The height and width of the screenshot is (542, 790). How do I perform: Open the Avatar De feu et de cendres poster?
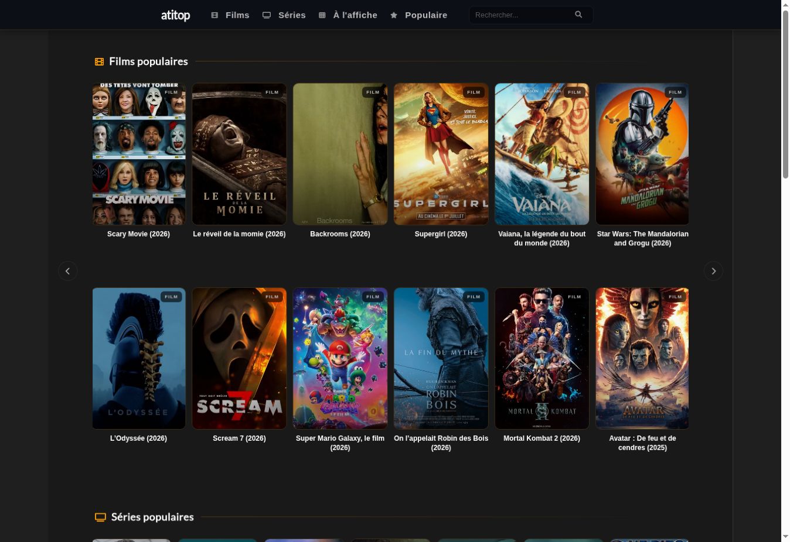click(642, 358)
